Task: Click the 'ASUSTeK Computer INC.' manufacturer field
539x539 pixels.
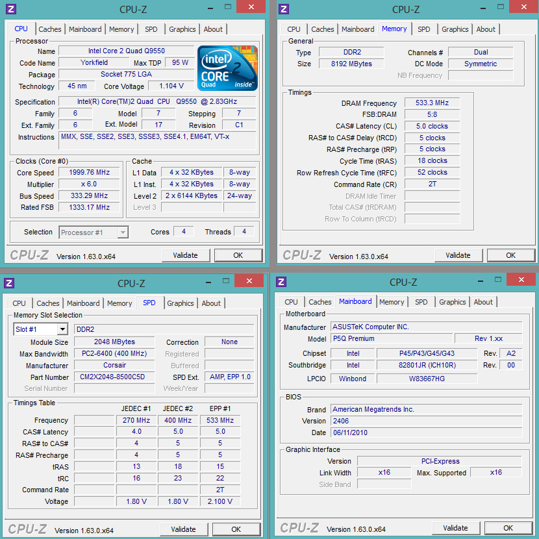Action: coord(426,327)
